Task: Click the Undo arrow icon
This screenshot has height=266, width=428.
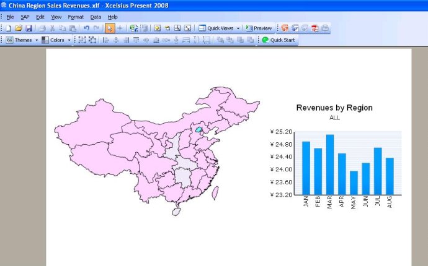Action: 86,28
